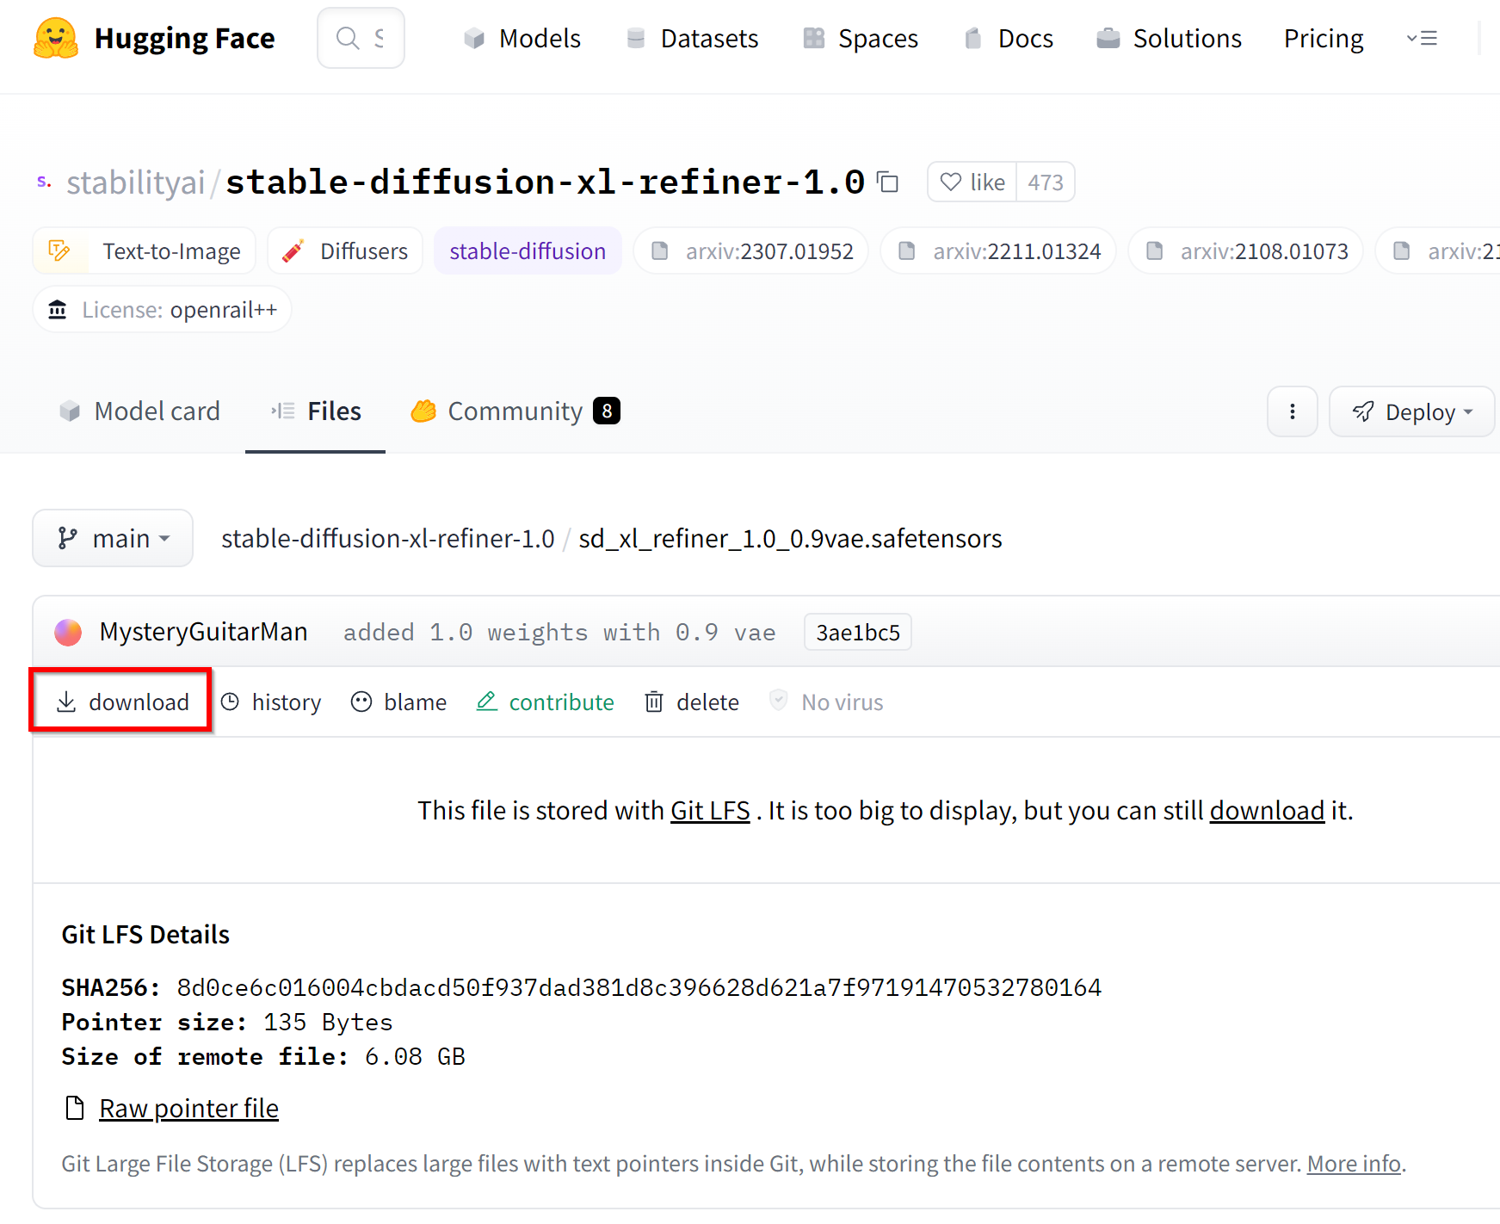Viewport: 1500px width, 1224px height.
Task: Open the Models menu item
Action: coord(522,39)
